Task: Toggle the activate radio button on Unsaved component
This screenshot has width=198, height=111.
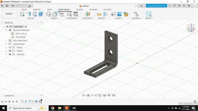Action: coord(26,27)
